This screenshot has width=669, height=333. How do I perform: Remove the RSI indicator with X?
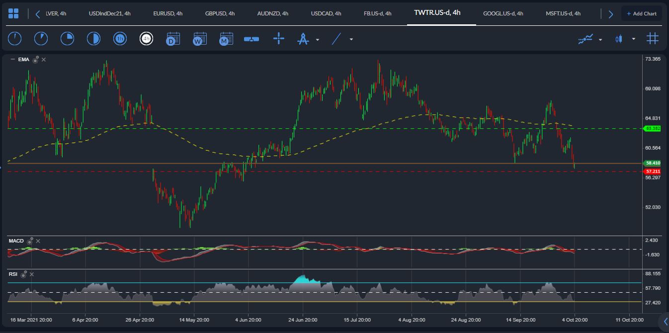point(31,274)
